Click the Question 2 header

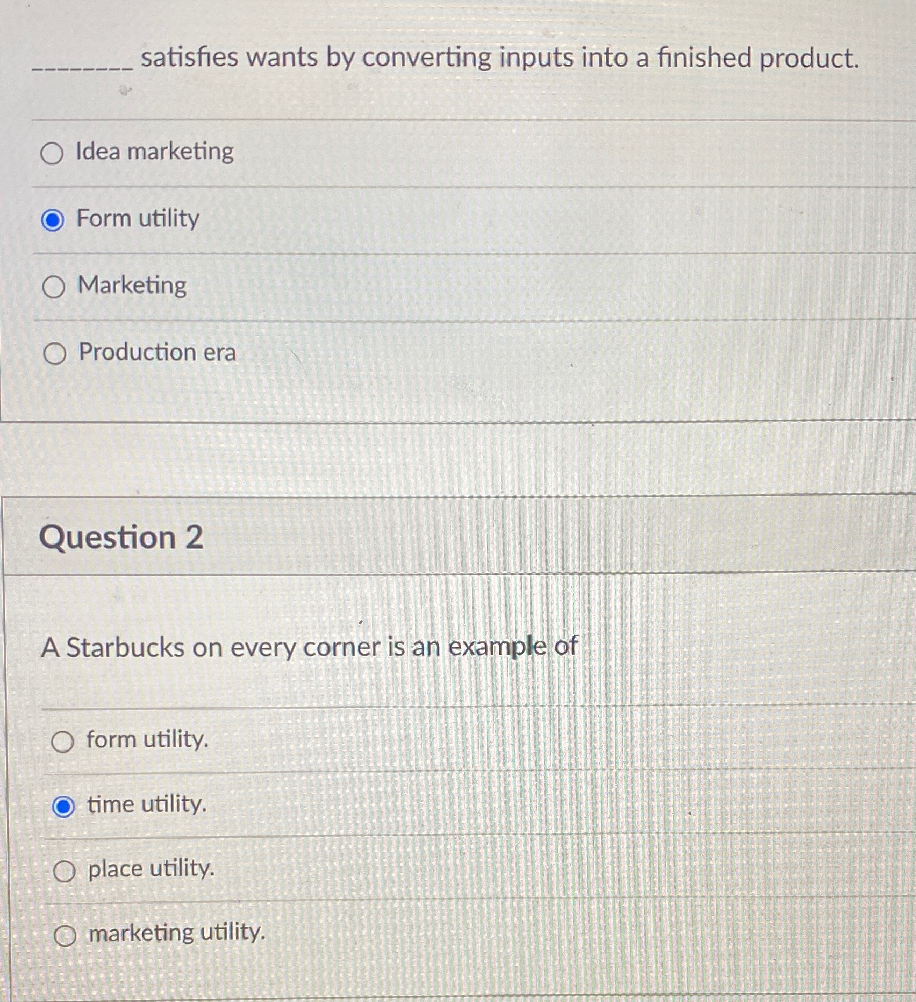tap(121, 537)
